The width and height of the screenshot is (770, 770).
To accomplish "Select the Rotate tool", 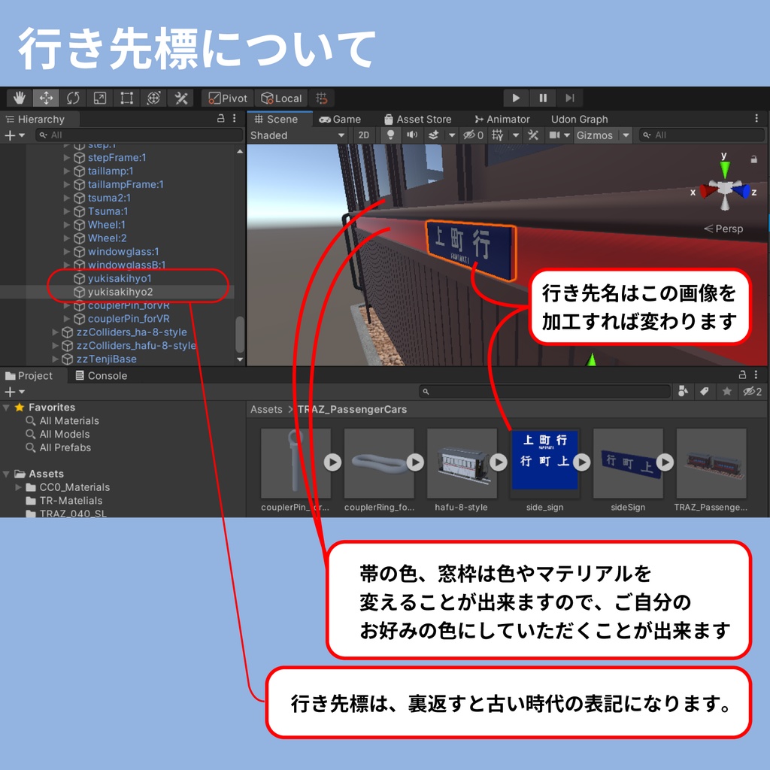I will tap(73, 98).
